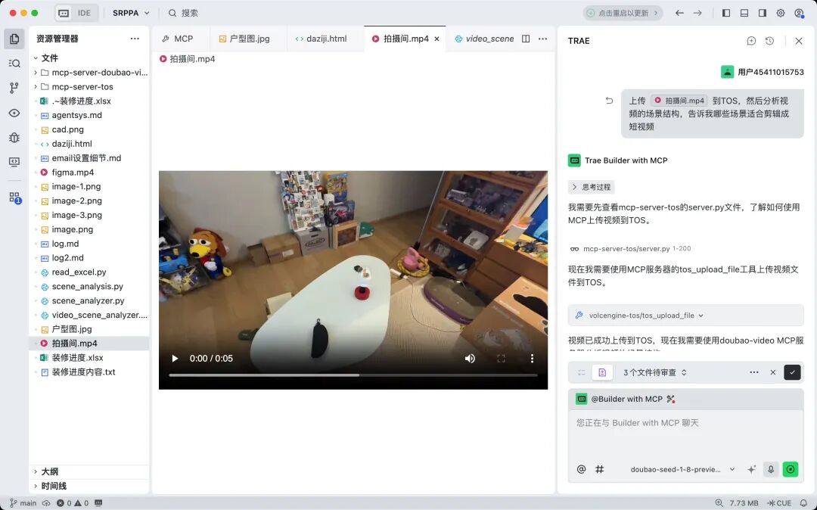
Task: Expand the mcp-server-tos folder
Action: (82, 87)
